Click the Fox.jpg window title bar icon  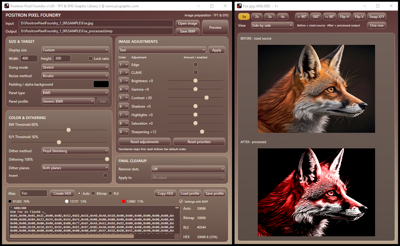point(239,6)
